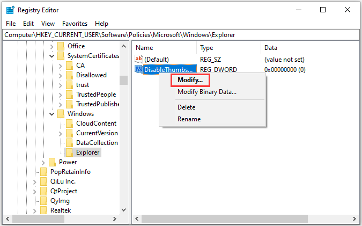This screenshot has width=362, height=226.
Task: Collapse the SystemCertificates key
Action: pos(51,56)
